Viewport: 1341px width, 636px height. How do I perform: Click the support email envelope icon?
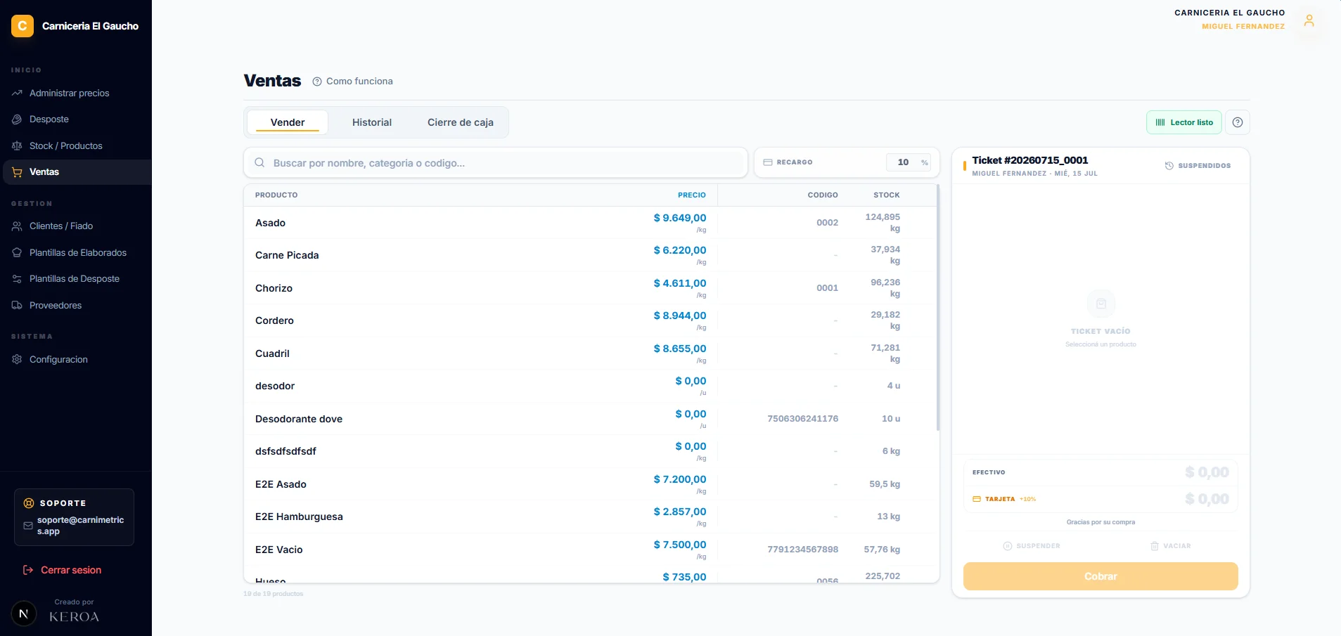(28, 526)
